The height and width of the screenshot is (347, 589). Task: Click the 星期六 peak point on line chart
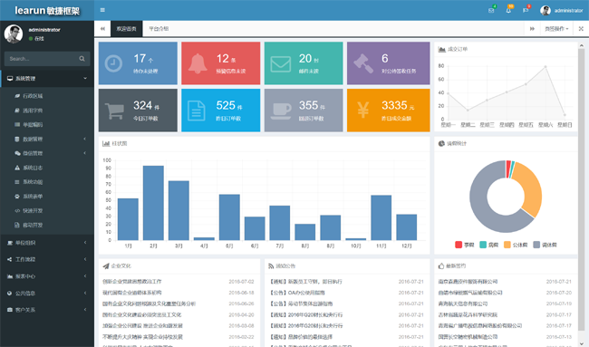tap(545, 67)
